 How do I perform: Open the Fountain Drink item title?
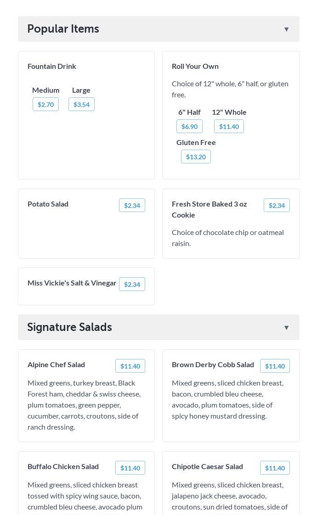[52, 66]
